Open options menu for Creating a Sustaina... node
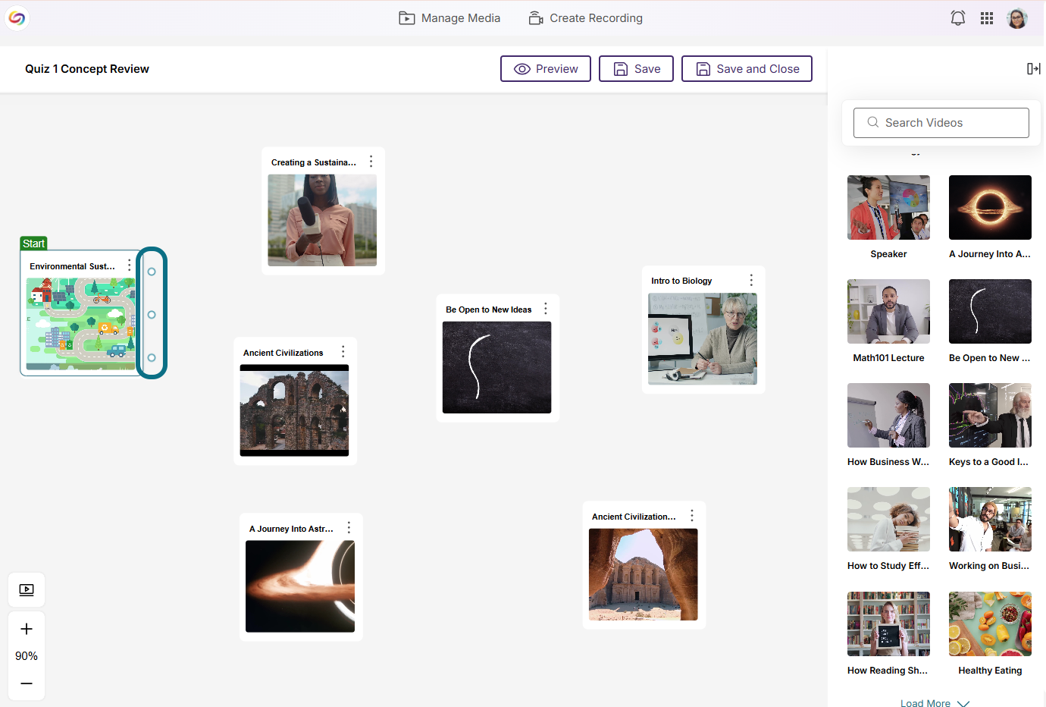 pos(371,162)
